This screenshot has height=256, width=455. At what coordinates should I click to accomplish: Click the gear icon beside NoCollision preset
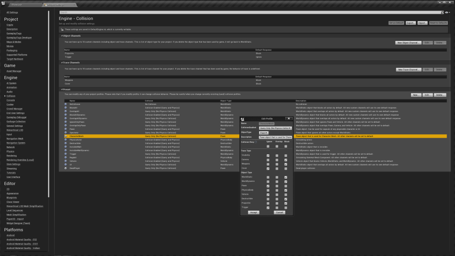pyautogui.click(x=66, y=104)
